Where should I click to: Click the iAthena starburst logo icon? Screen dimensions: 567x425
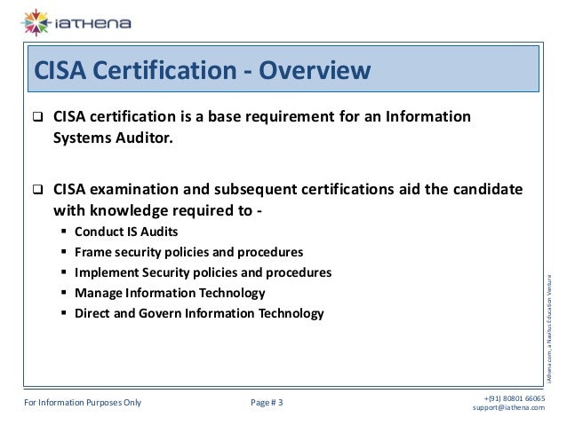pyautogui.click(x=36, y=23)
